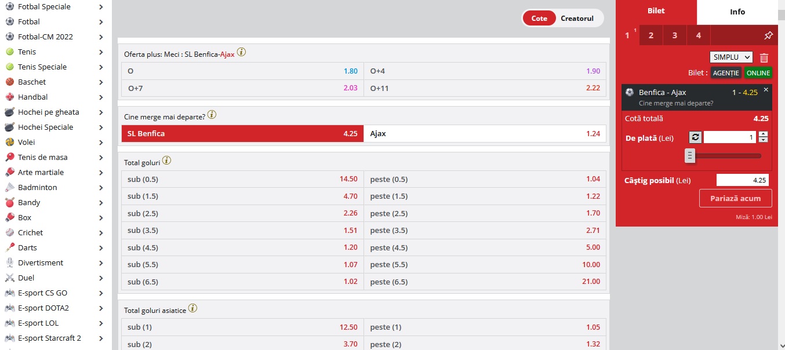The image size is (785, 350).
Task: Pick O+7 offer at 2.03
Action: (x=242, y=88)
